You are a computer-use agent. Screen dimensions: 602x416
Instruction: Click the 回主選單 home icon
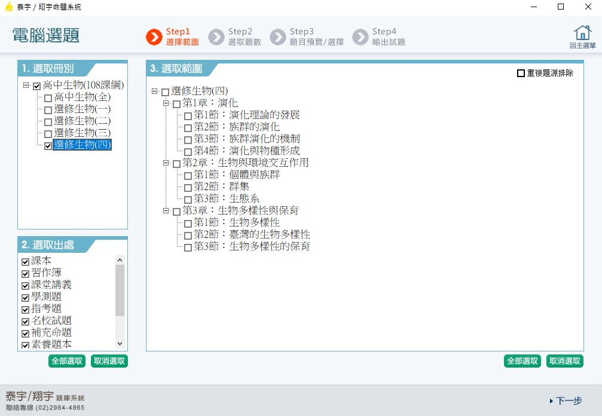(x=582, y=33)
